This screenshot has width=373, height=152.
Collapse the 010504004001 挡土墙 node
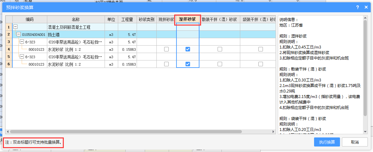tap(18, 34)
